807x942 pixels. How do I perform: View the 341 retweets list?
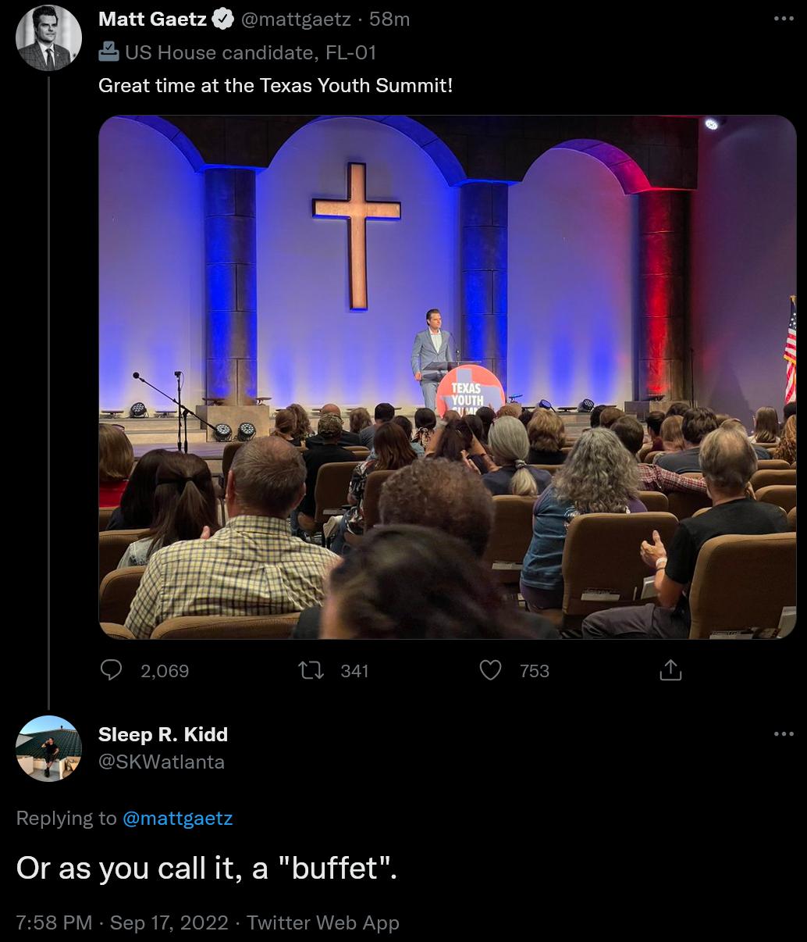point(354,670)
